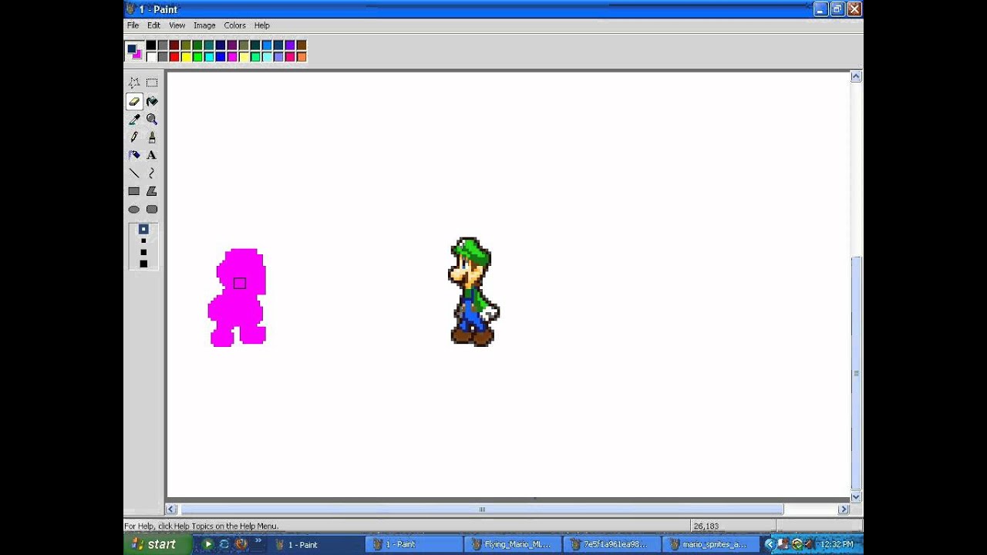Screen dimensions: 987x555
Task: Pick the magenta color swatch
Action: click(232, 57)
